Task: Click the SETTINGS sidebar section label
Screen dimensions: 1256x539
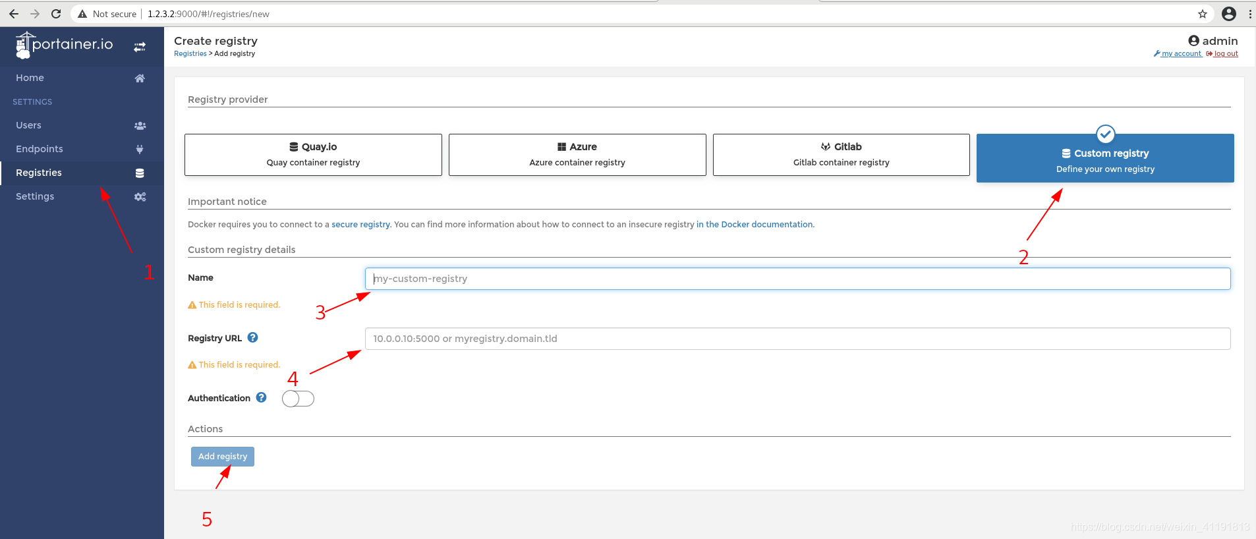Action: pyautogui.click(x=32, y=102)
